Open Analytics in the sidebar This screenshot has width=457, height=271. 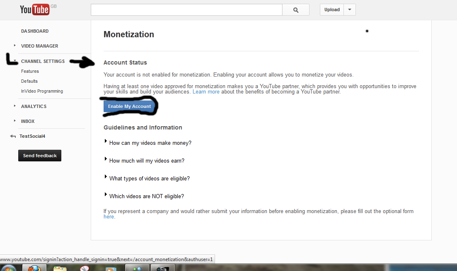(x=34, y=106)
